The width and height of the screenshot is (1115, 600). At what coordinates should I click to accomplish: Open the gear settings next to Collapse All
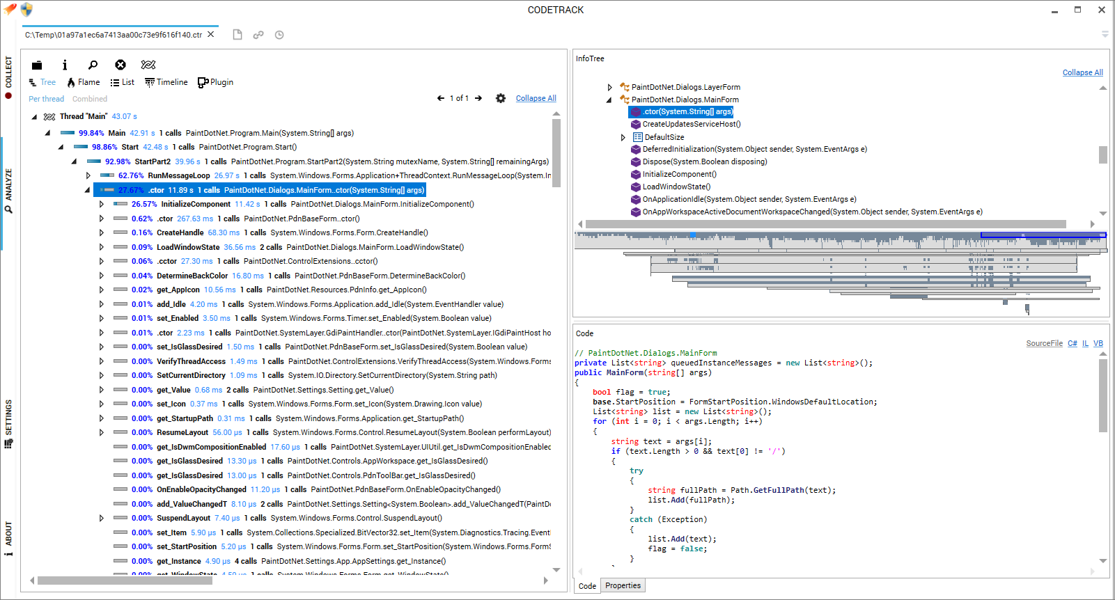tap(501, 98)
